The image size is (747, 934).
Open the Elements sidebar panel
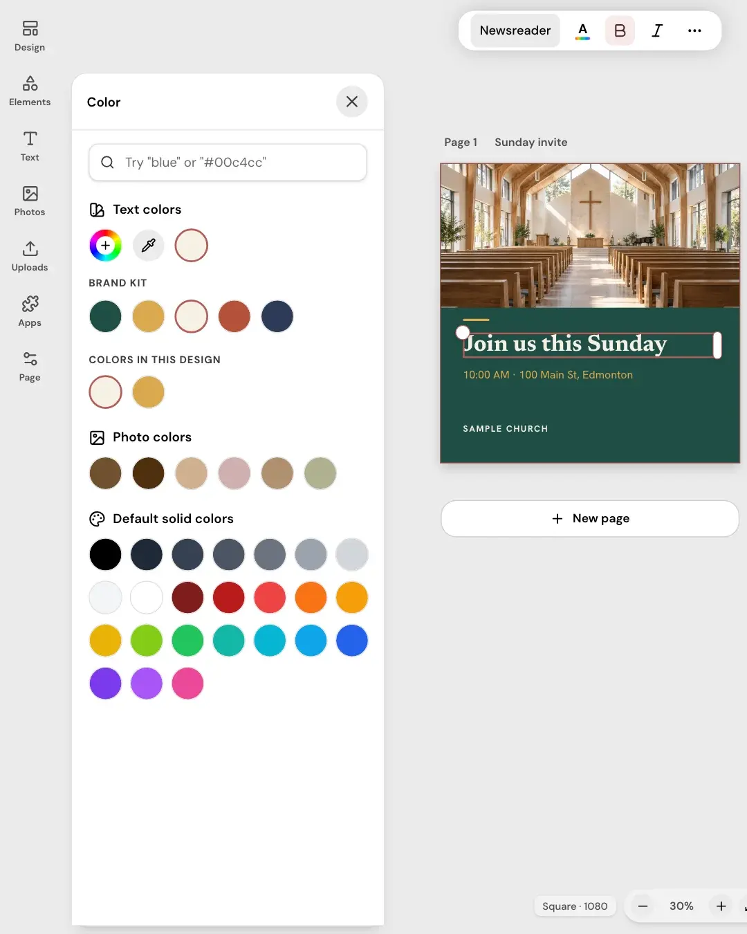coord(30,91)
